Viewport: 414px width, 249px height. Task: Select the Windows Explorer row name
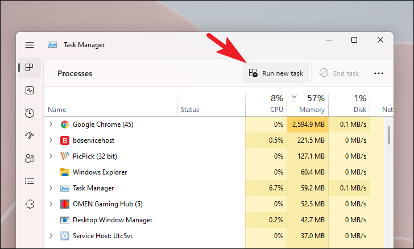(x=100, y=172)
